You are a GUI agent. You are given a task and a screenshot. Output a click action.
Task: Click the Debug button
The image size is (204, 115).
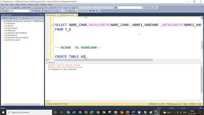coord(45,11)
